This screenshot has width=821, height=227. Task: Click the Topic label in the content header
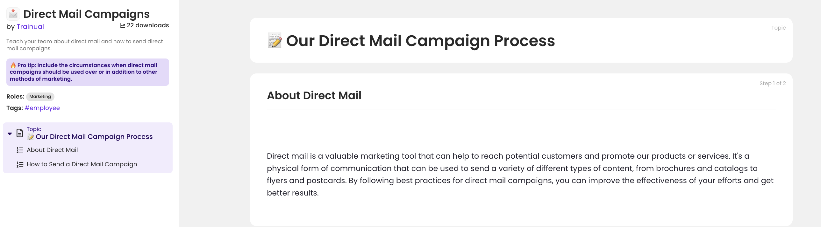(778, 28)
